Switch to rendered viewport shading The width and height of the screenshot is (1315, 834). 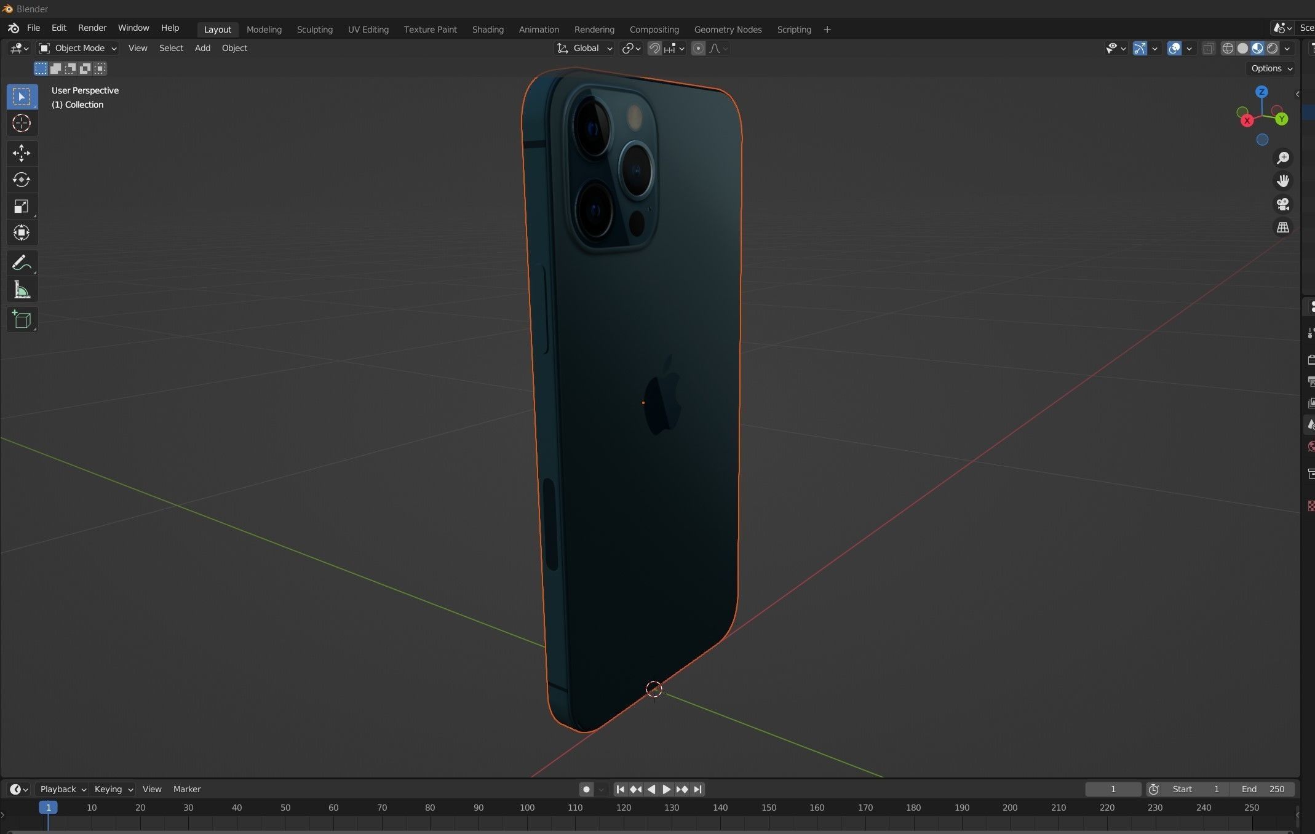click(1272, 49)
